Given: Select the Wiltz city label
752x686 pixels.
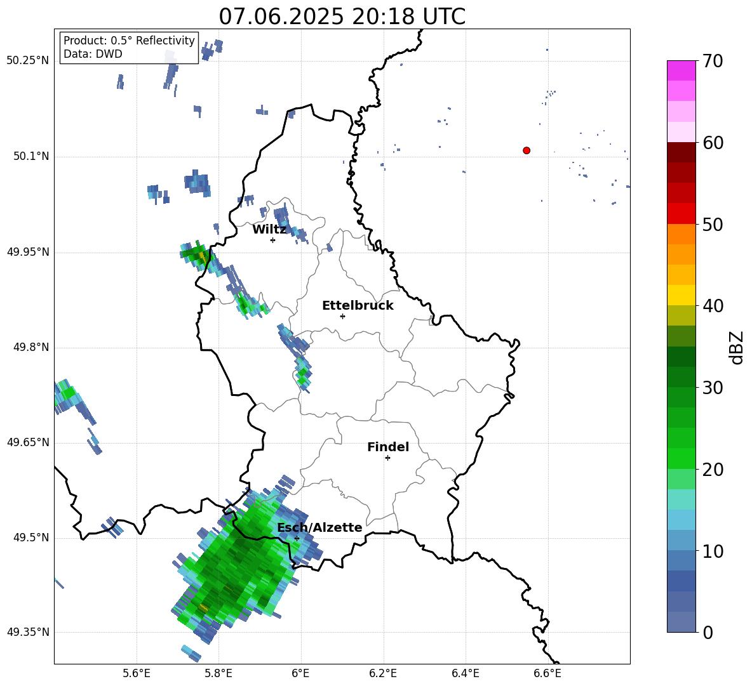Looking at the screenshot, I should click(269, 230).
